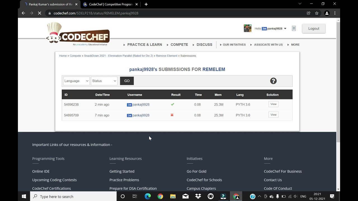The width and height of the screenshot is (358, 201).
Task: Click the blue Get Help tray icon
Action: pos(253,197)
